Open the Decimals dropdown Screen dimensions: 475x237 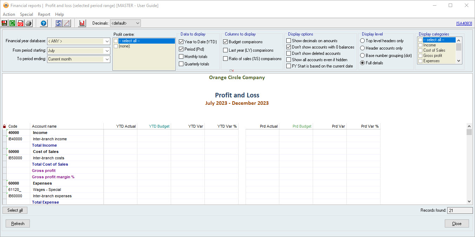coord(125,23)
